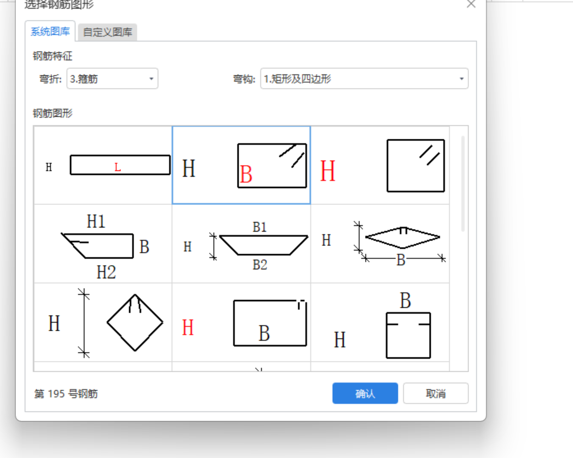
Task: Cancel the dialog via 取消
Action: 436,393
